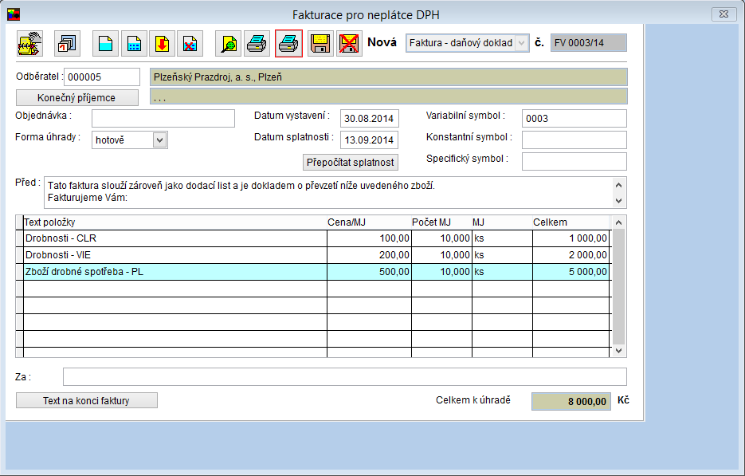Click the application icon in the title bar
745x476 pixels.
coord(14,14)
